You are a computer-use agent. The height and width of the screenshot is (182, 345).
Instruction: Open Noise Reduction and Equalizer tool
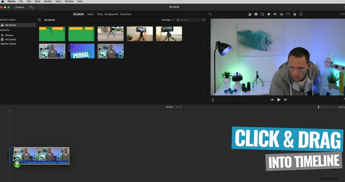click(x=282, y=14)
